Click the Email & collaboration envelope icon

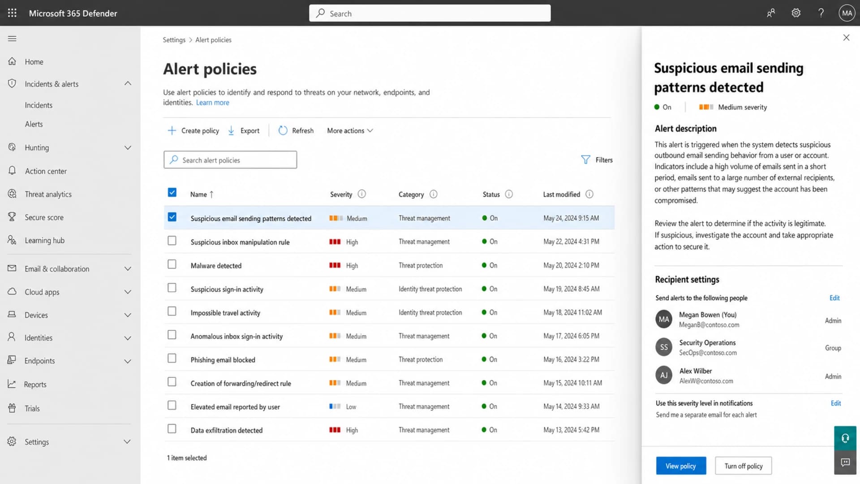coord(12,268)
